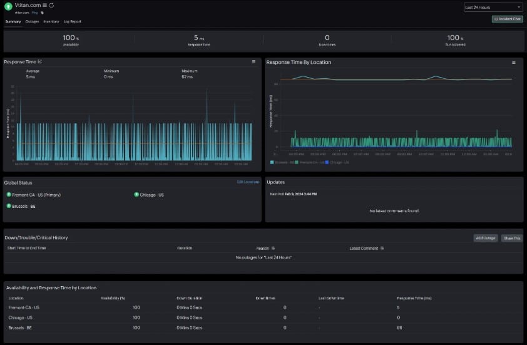The height and width of the screenshot is (345, 527).
Task: Click the Availability (%) column header
Action: click(113, 298)
